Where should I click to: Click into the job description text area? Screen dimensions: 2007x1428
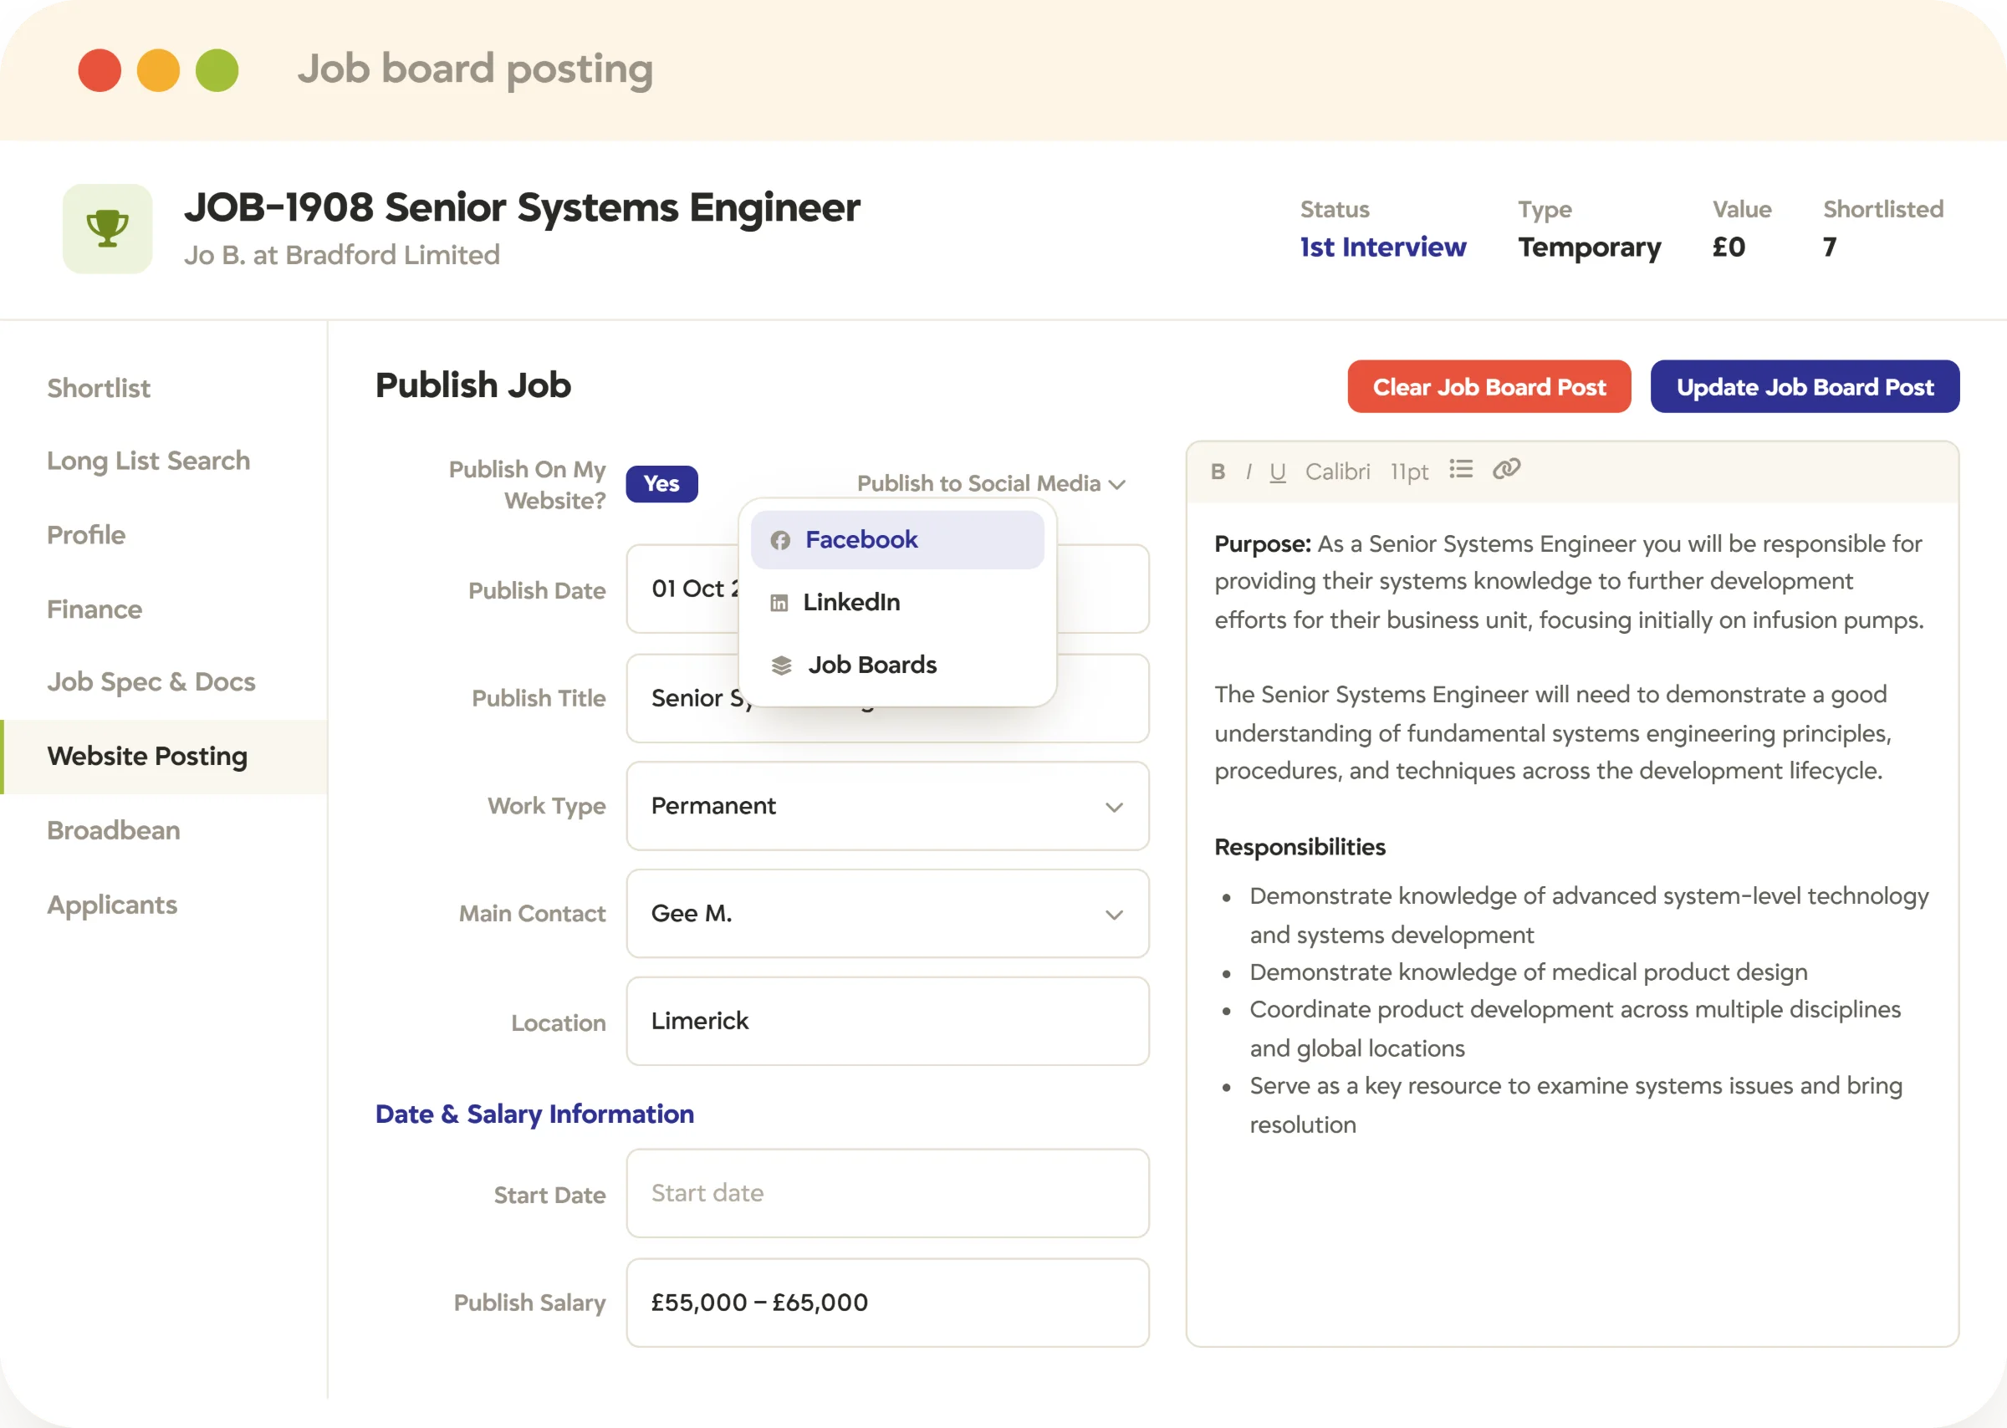pos(1571,923)
